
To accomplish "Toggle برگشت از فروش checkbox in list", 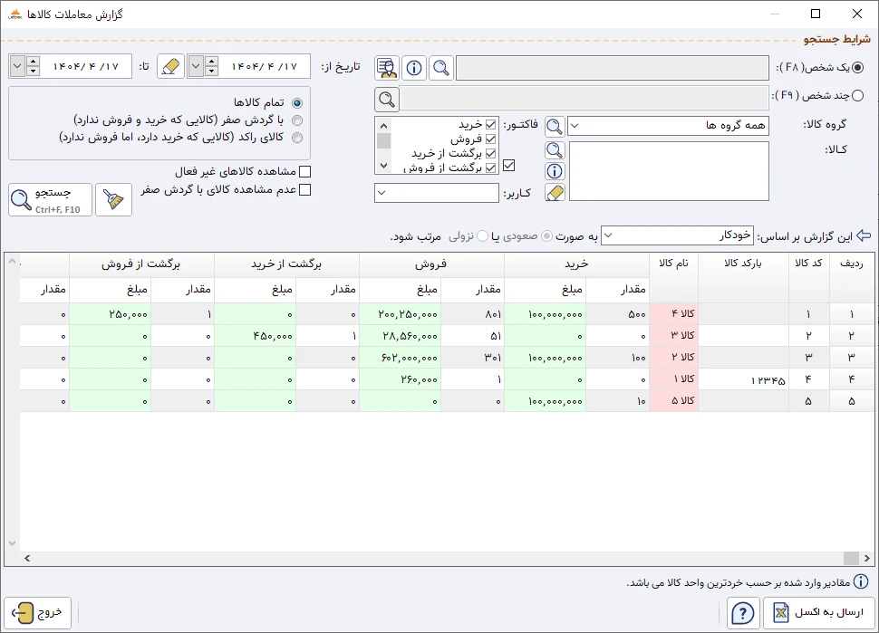I will 490,168.
